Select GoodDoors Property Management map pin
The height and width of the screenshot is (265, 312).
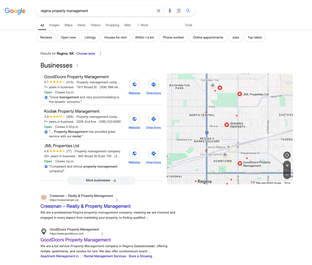[240, 164]
